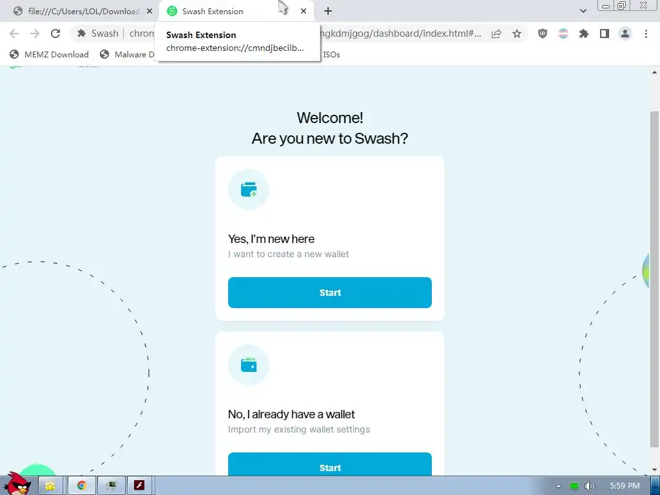
Task: Open a new tab with plus button
Action: pyautogui.click(x=328, y=11)
